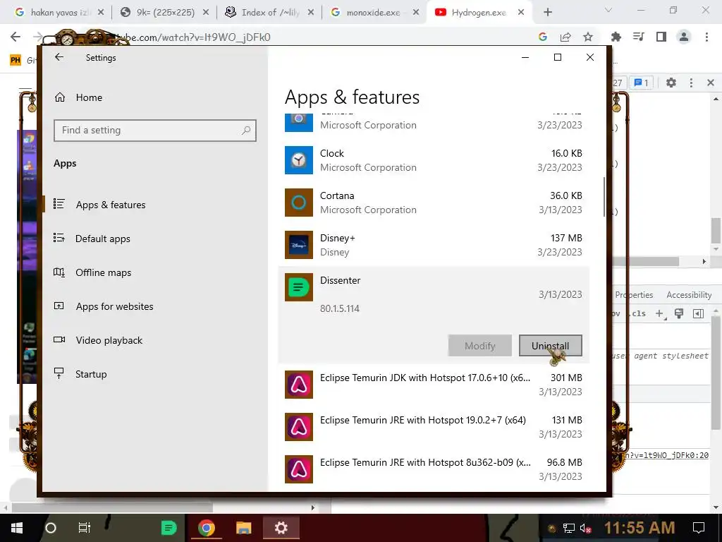The height and width of the screenshot is (542, 722).
Task: Switch to monoxide.exe Google tab
Action: pyautogui.click(x=374, y=13)
